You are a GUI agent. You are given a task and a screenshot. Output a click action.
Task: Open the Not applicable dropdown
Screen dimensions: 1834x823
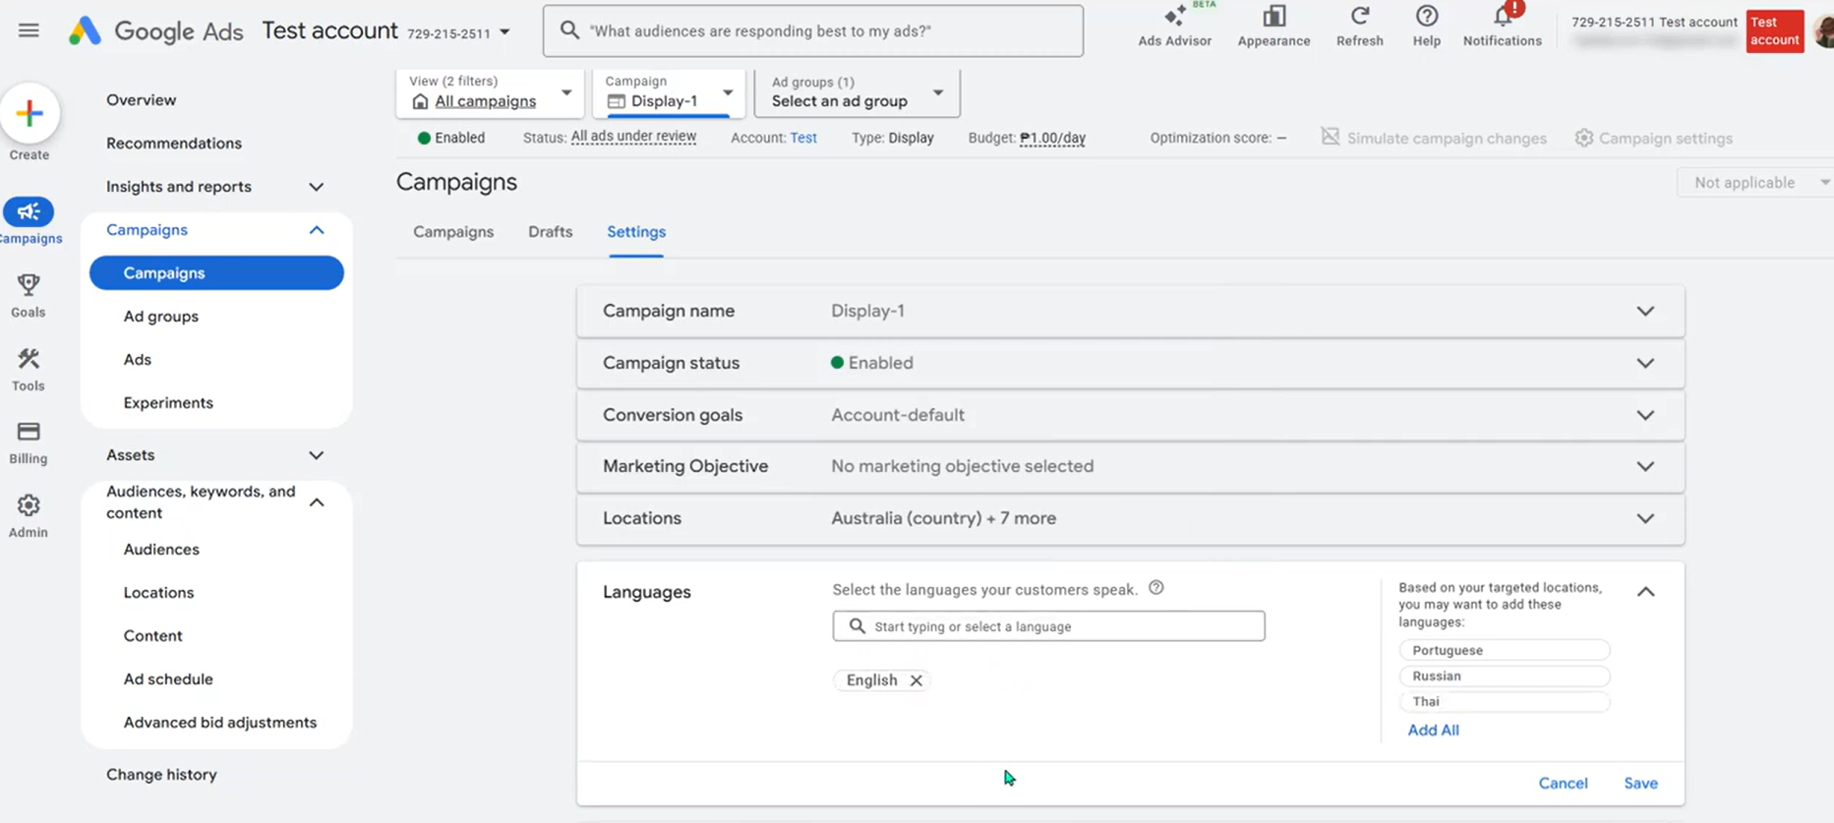pyautogui.click(x=1755, y=182)
